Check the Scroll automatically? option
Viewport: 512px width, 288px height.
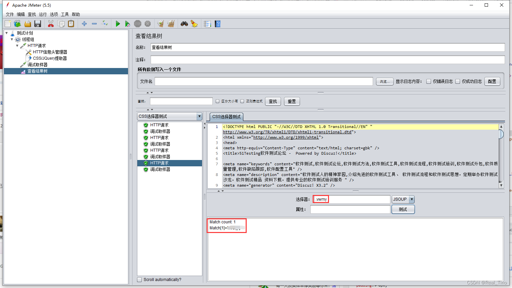(139, 280)
